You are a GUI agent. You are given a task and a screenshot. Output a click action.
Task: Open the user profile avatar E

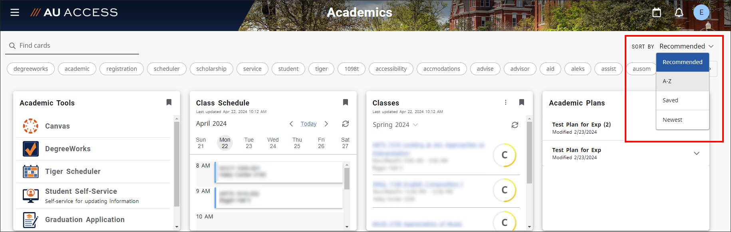[701, 12]
